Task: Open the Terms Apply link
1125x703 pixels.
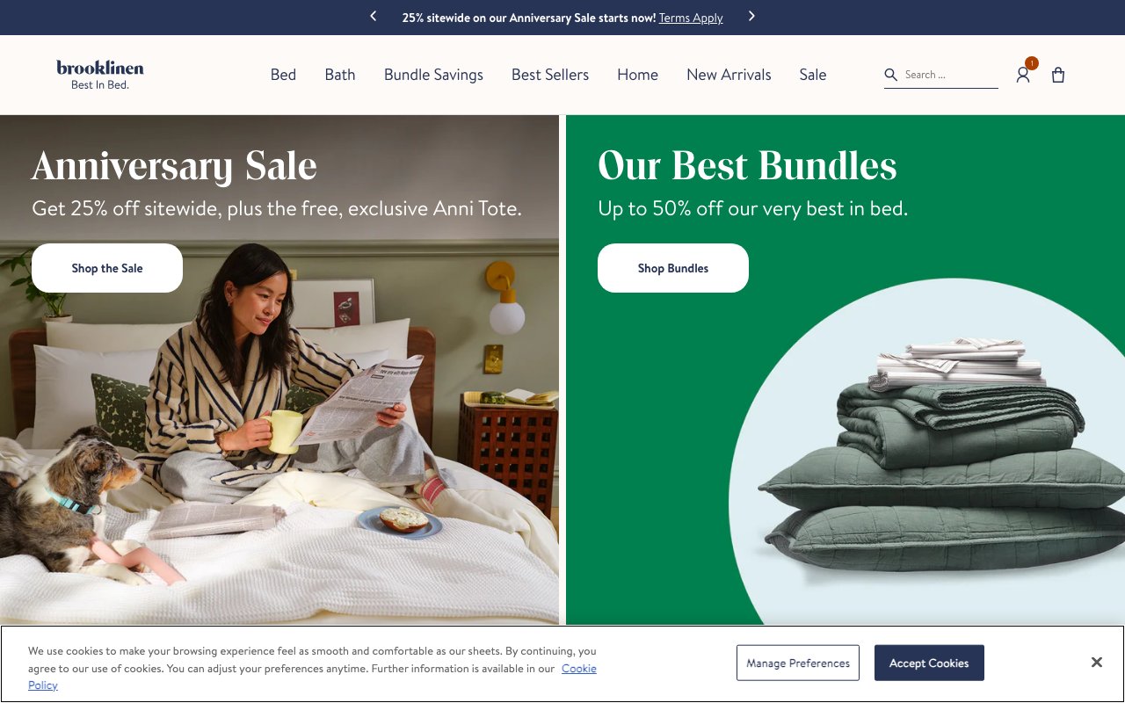Action: (691, 18)
